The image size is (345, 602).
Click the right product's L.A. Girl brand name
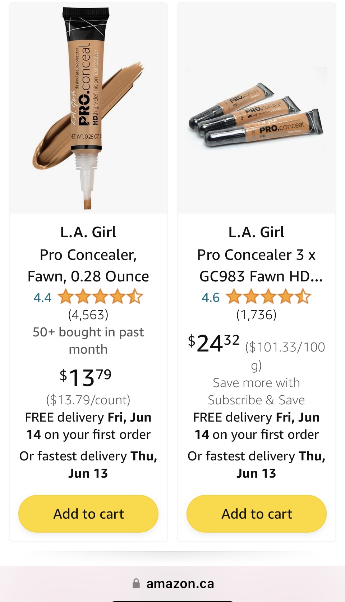pos(256,232)
